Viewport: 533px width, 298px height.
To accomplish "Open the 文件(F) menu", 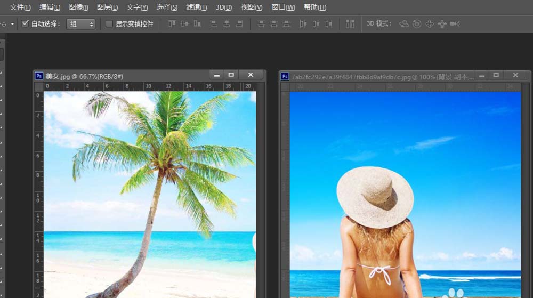I will point(20,7).
